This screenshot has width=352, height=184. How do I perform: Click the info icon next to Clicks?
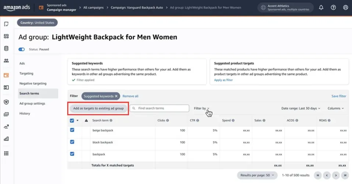click(168, 120)
